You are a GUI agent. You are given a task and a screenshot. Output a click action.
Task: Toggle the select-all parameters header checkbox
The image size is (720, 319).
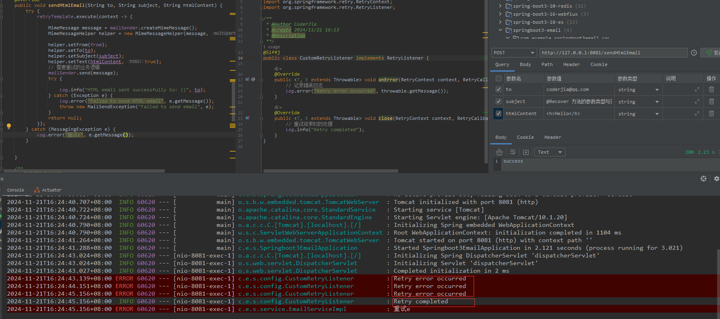pyautogui.click(x=499, y=78)
